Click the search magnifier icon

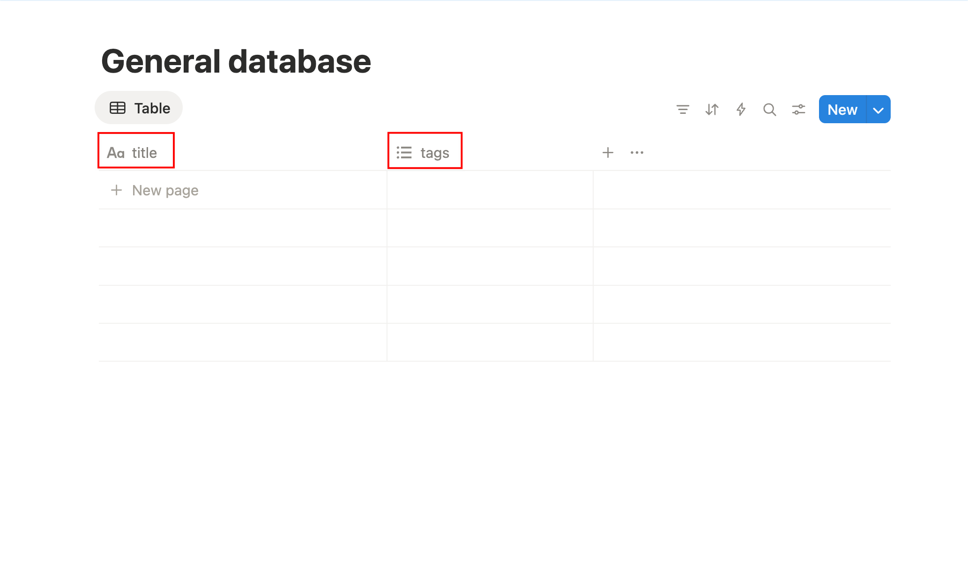pos(769,110)
